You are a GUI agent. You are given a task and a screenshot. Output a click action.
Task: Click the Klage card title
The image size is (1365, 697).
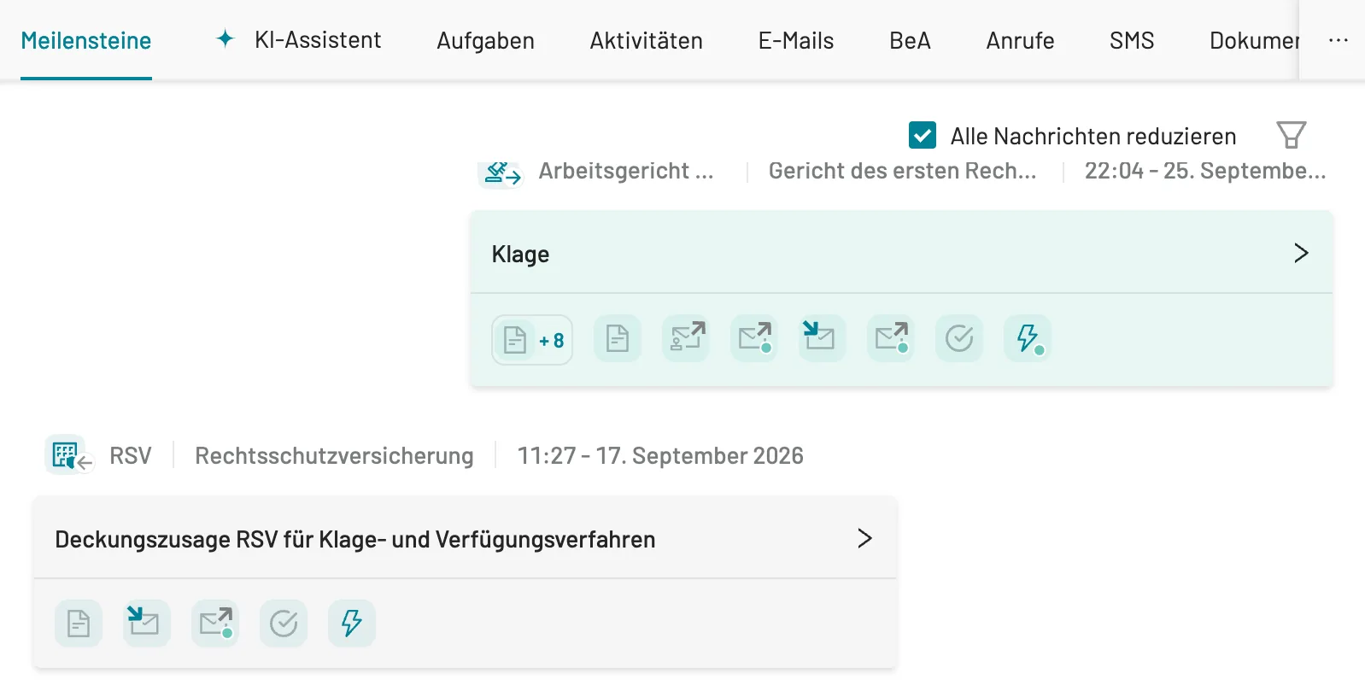[520, 255]
